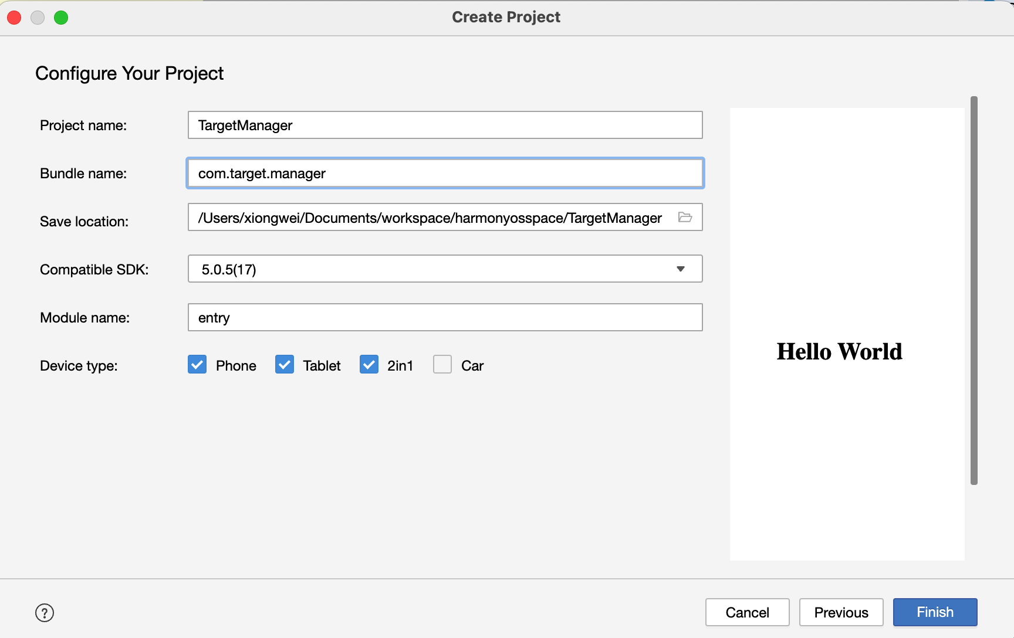Image resolution: width=1014 pixels, height=638 pixels.
Task: Open help with the question mark icon
Action: click(x=45, y=613)
